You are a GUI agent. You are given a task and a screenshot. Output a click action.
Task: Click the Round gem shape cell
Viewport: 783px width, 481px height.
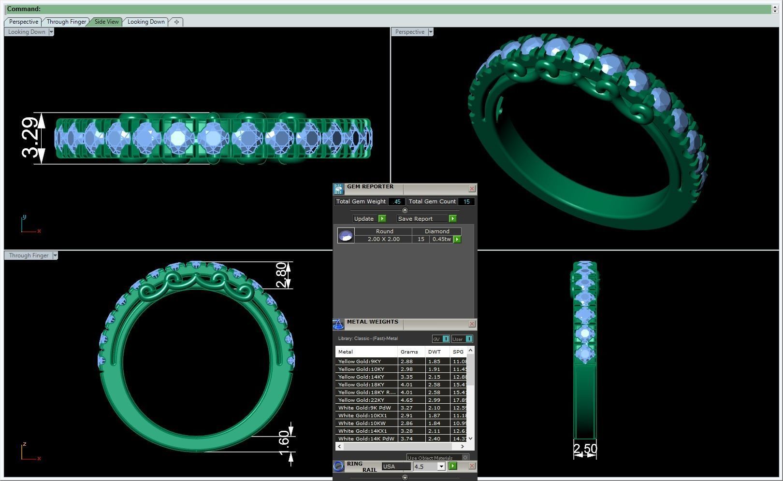[384, 231]
